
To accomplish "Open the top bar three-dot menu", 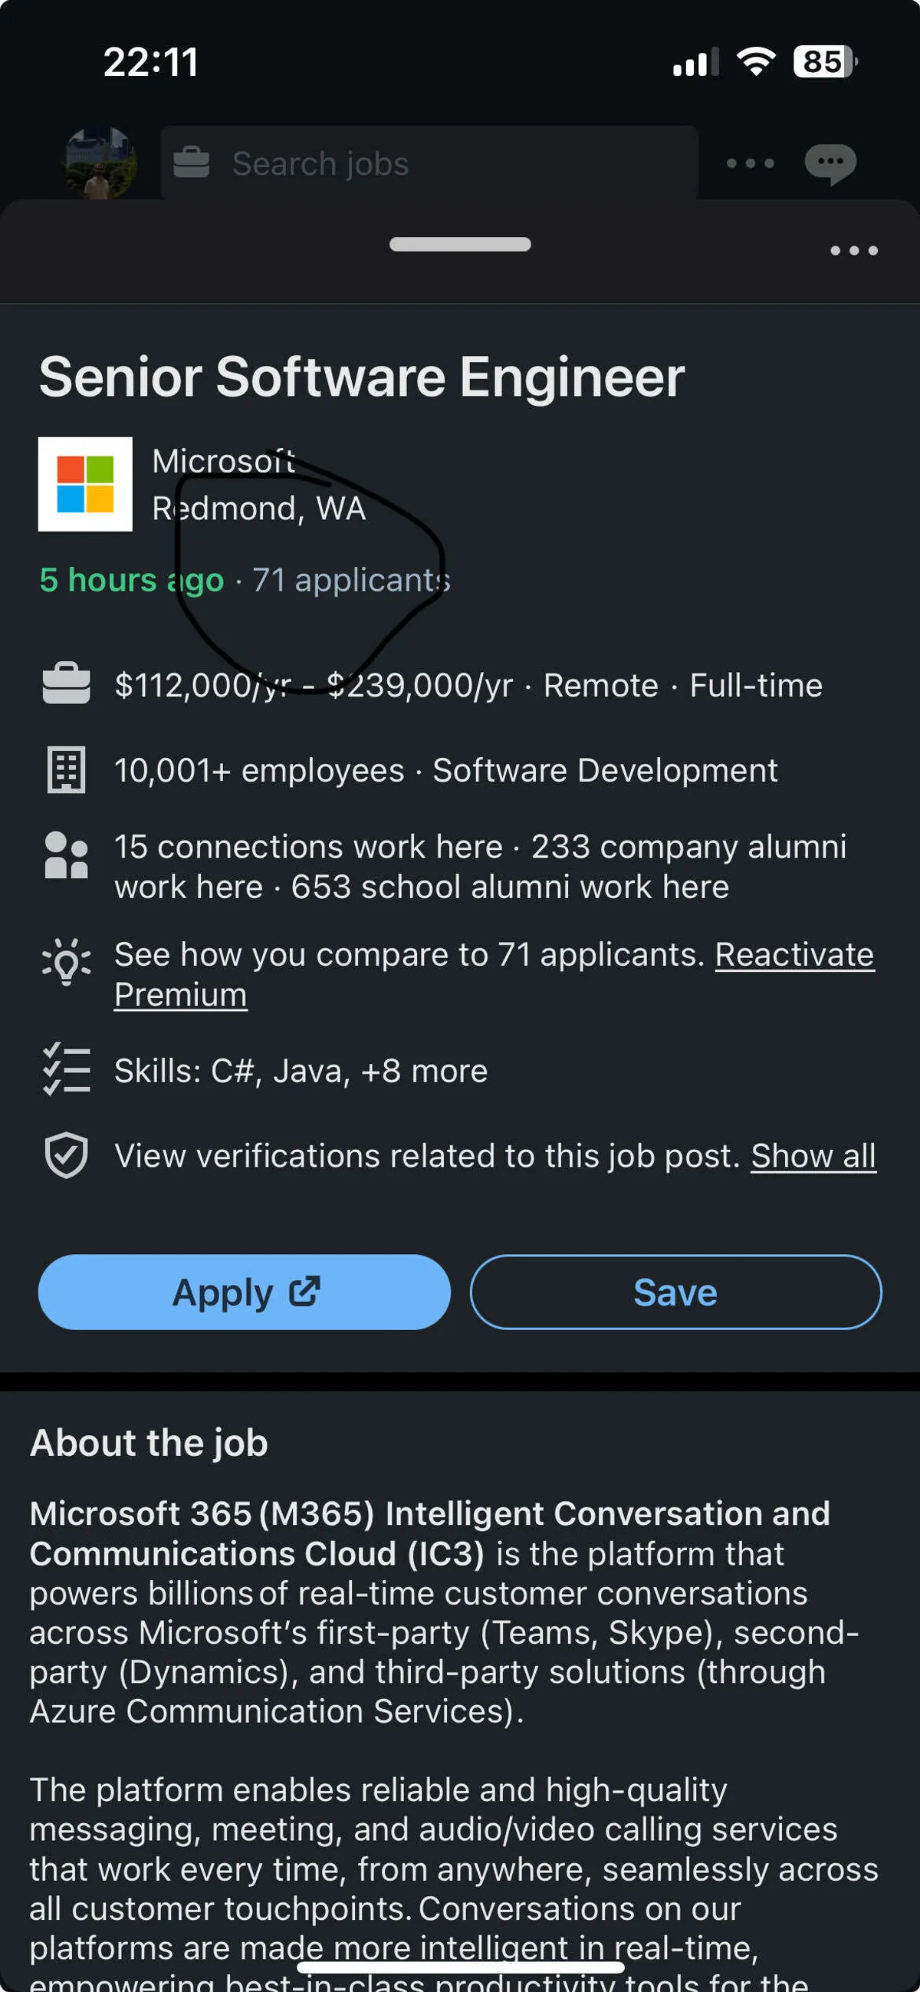I will [x=750, y=163].
